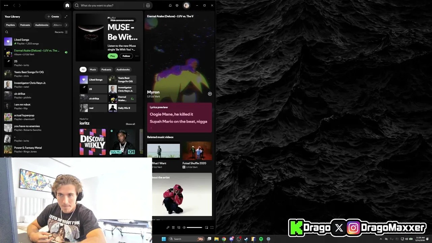Open i am mr robot playlist

click(36, 106)
